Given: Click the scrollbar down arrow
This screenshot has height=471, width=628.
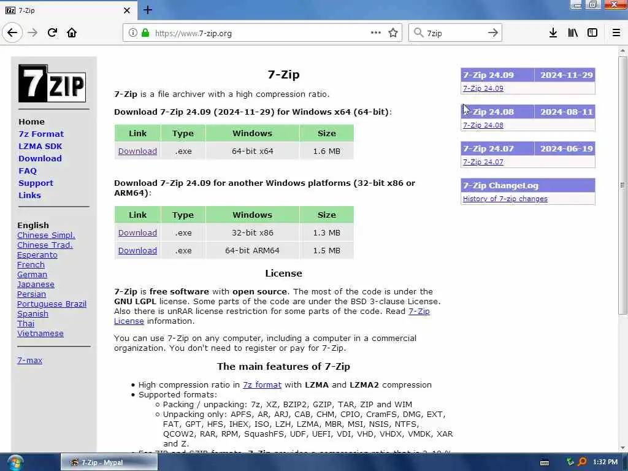Looking at the screenshot, I should click(622, 448).
